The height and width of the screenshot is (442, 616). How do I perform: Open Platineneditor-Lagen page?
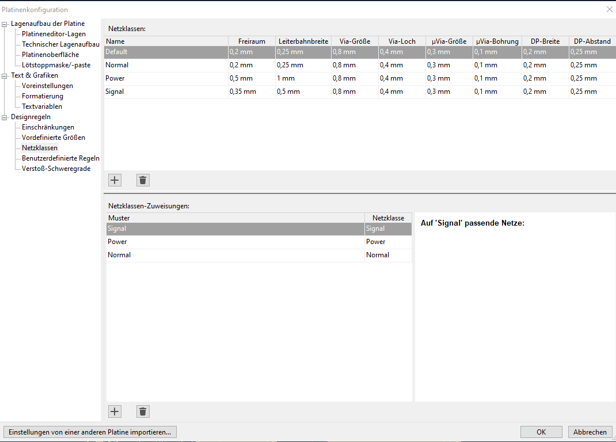click(x=54, y=34)
